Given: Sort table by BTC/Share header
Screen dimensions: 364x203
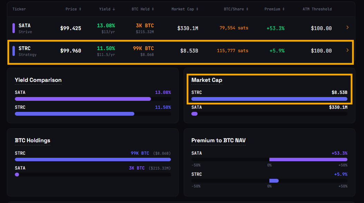Looking at the screenshot, I should [236, 9].
